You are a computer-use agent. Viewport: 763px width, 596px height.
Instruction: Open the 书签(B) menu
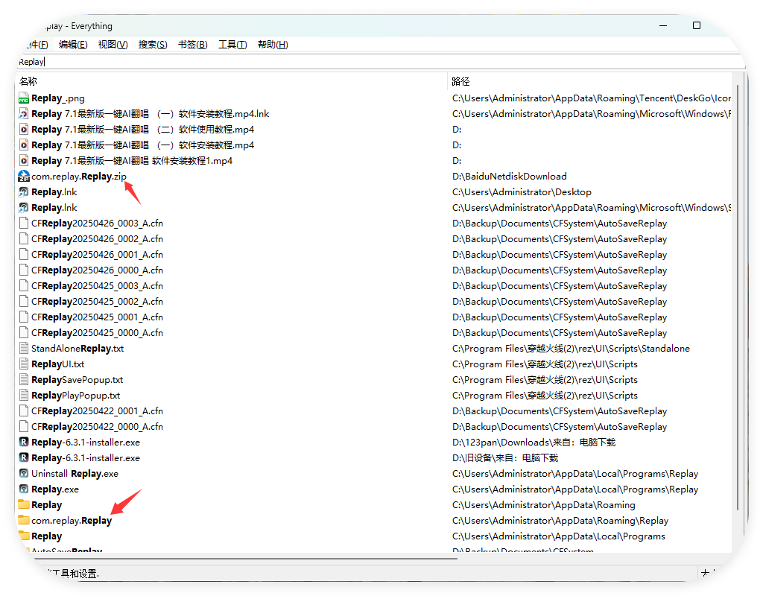coord(193,45)
